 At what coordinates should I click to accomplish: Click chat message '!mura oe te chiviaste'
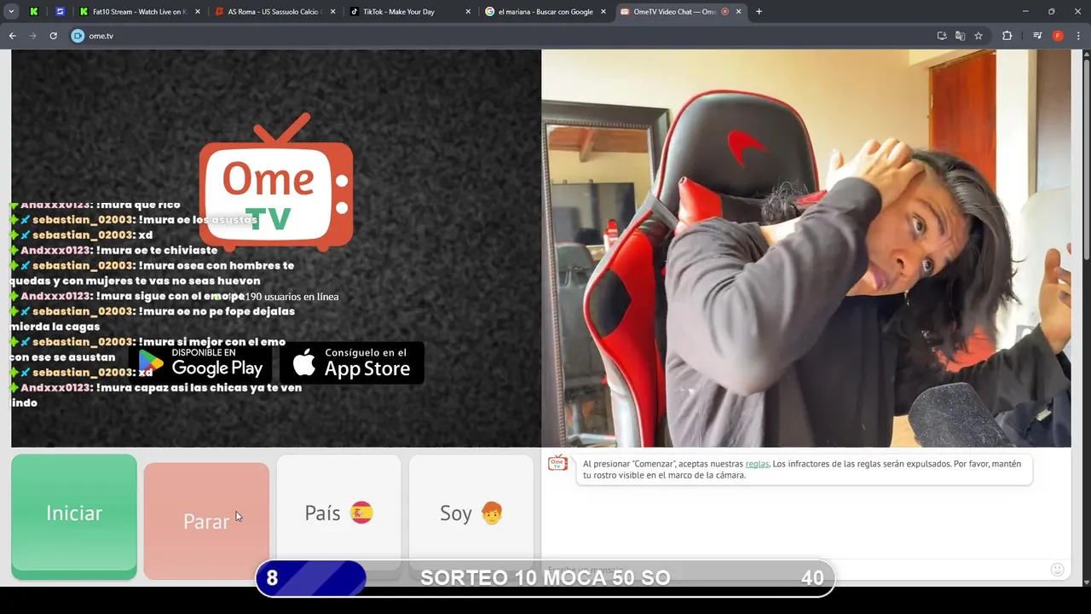click(x=157, y=251)
